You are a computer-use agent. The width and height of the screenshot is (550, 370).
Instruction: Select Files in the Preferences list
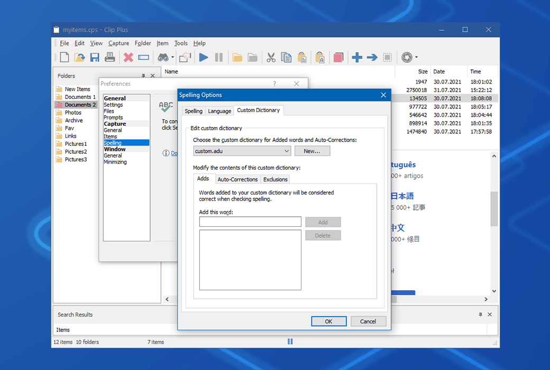tap(109, 111)
